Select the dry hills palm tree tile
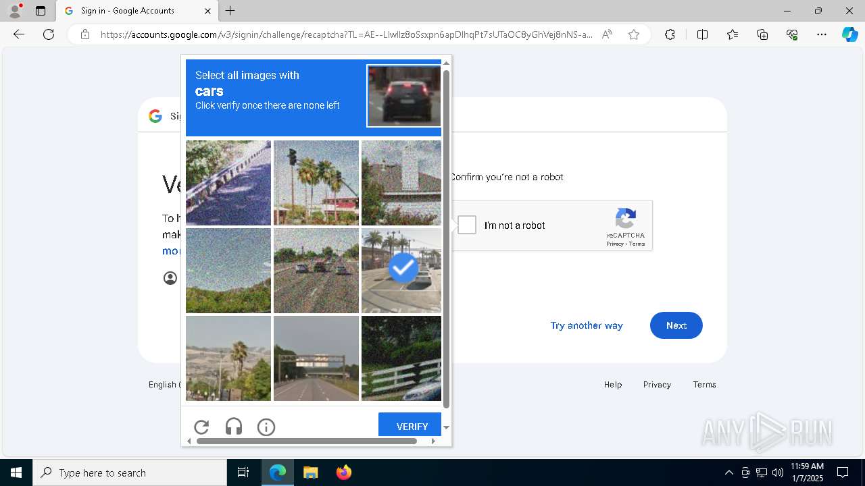This screenshot has height=486, width=865. pos(228,358)
